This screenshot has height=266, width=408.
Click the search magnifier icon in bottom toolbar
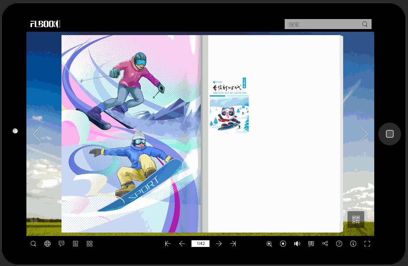(x=33, y=244)
